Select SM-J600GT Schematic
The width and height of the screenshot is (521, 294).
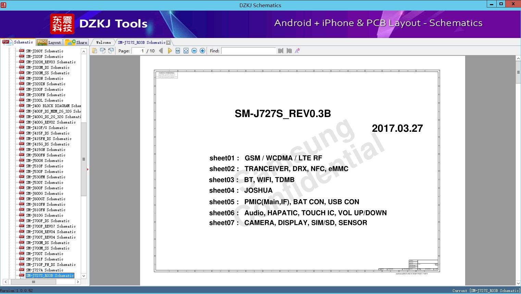pyautogui.click(x=46, y=199)
